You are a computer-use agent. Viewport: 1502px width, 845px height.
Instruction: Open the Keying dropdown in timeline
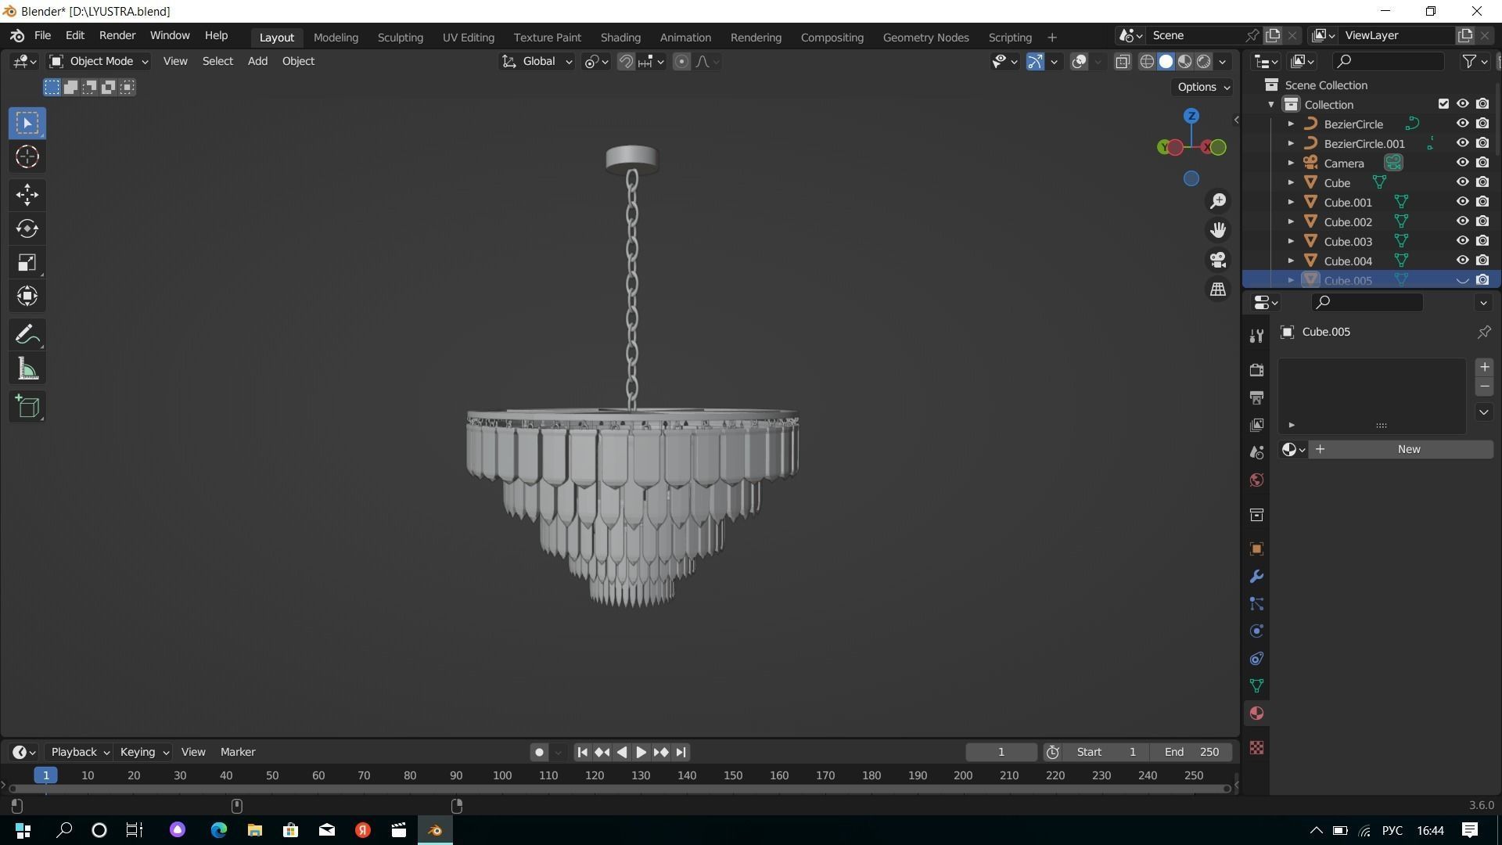click(144, 752)
